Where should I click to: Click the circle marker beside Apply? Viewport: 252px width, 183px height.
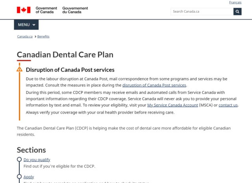19,177
